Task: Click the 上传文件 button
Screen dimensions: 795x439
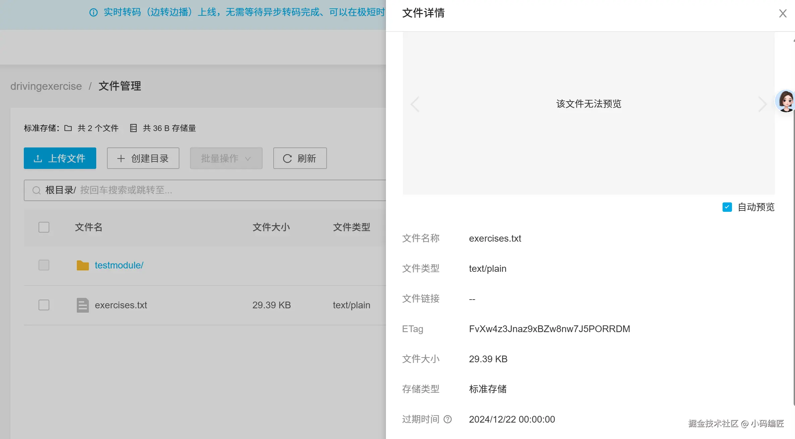Action: [60, 158]
